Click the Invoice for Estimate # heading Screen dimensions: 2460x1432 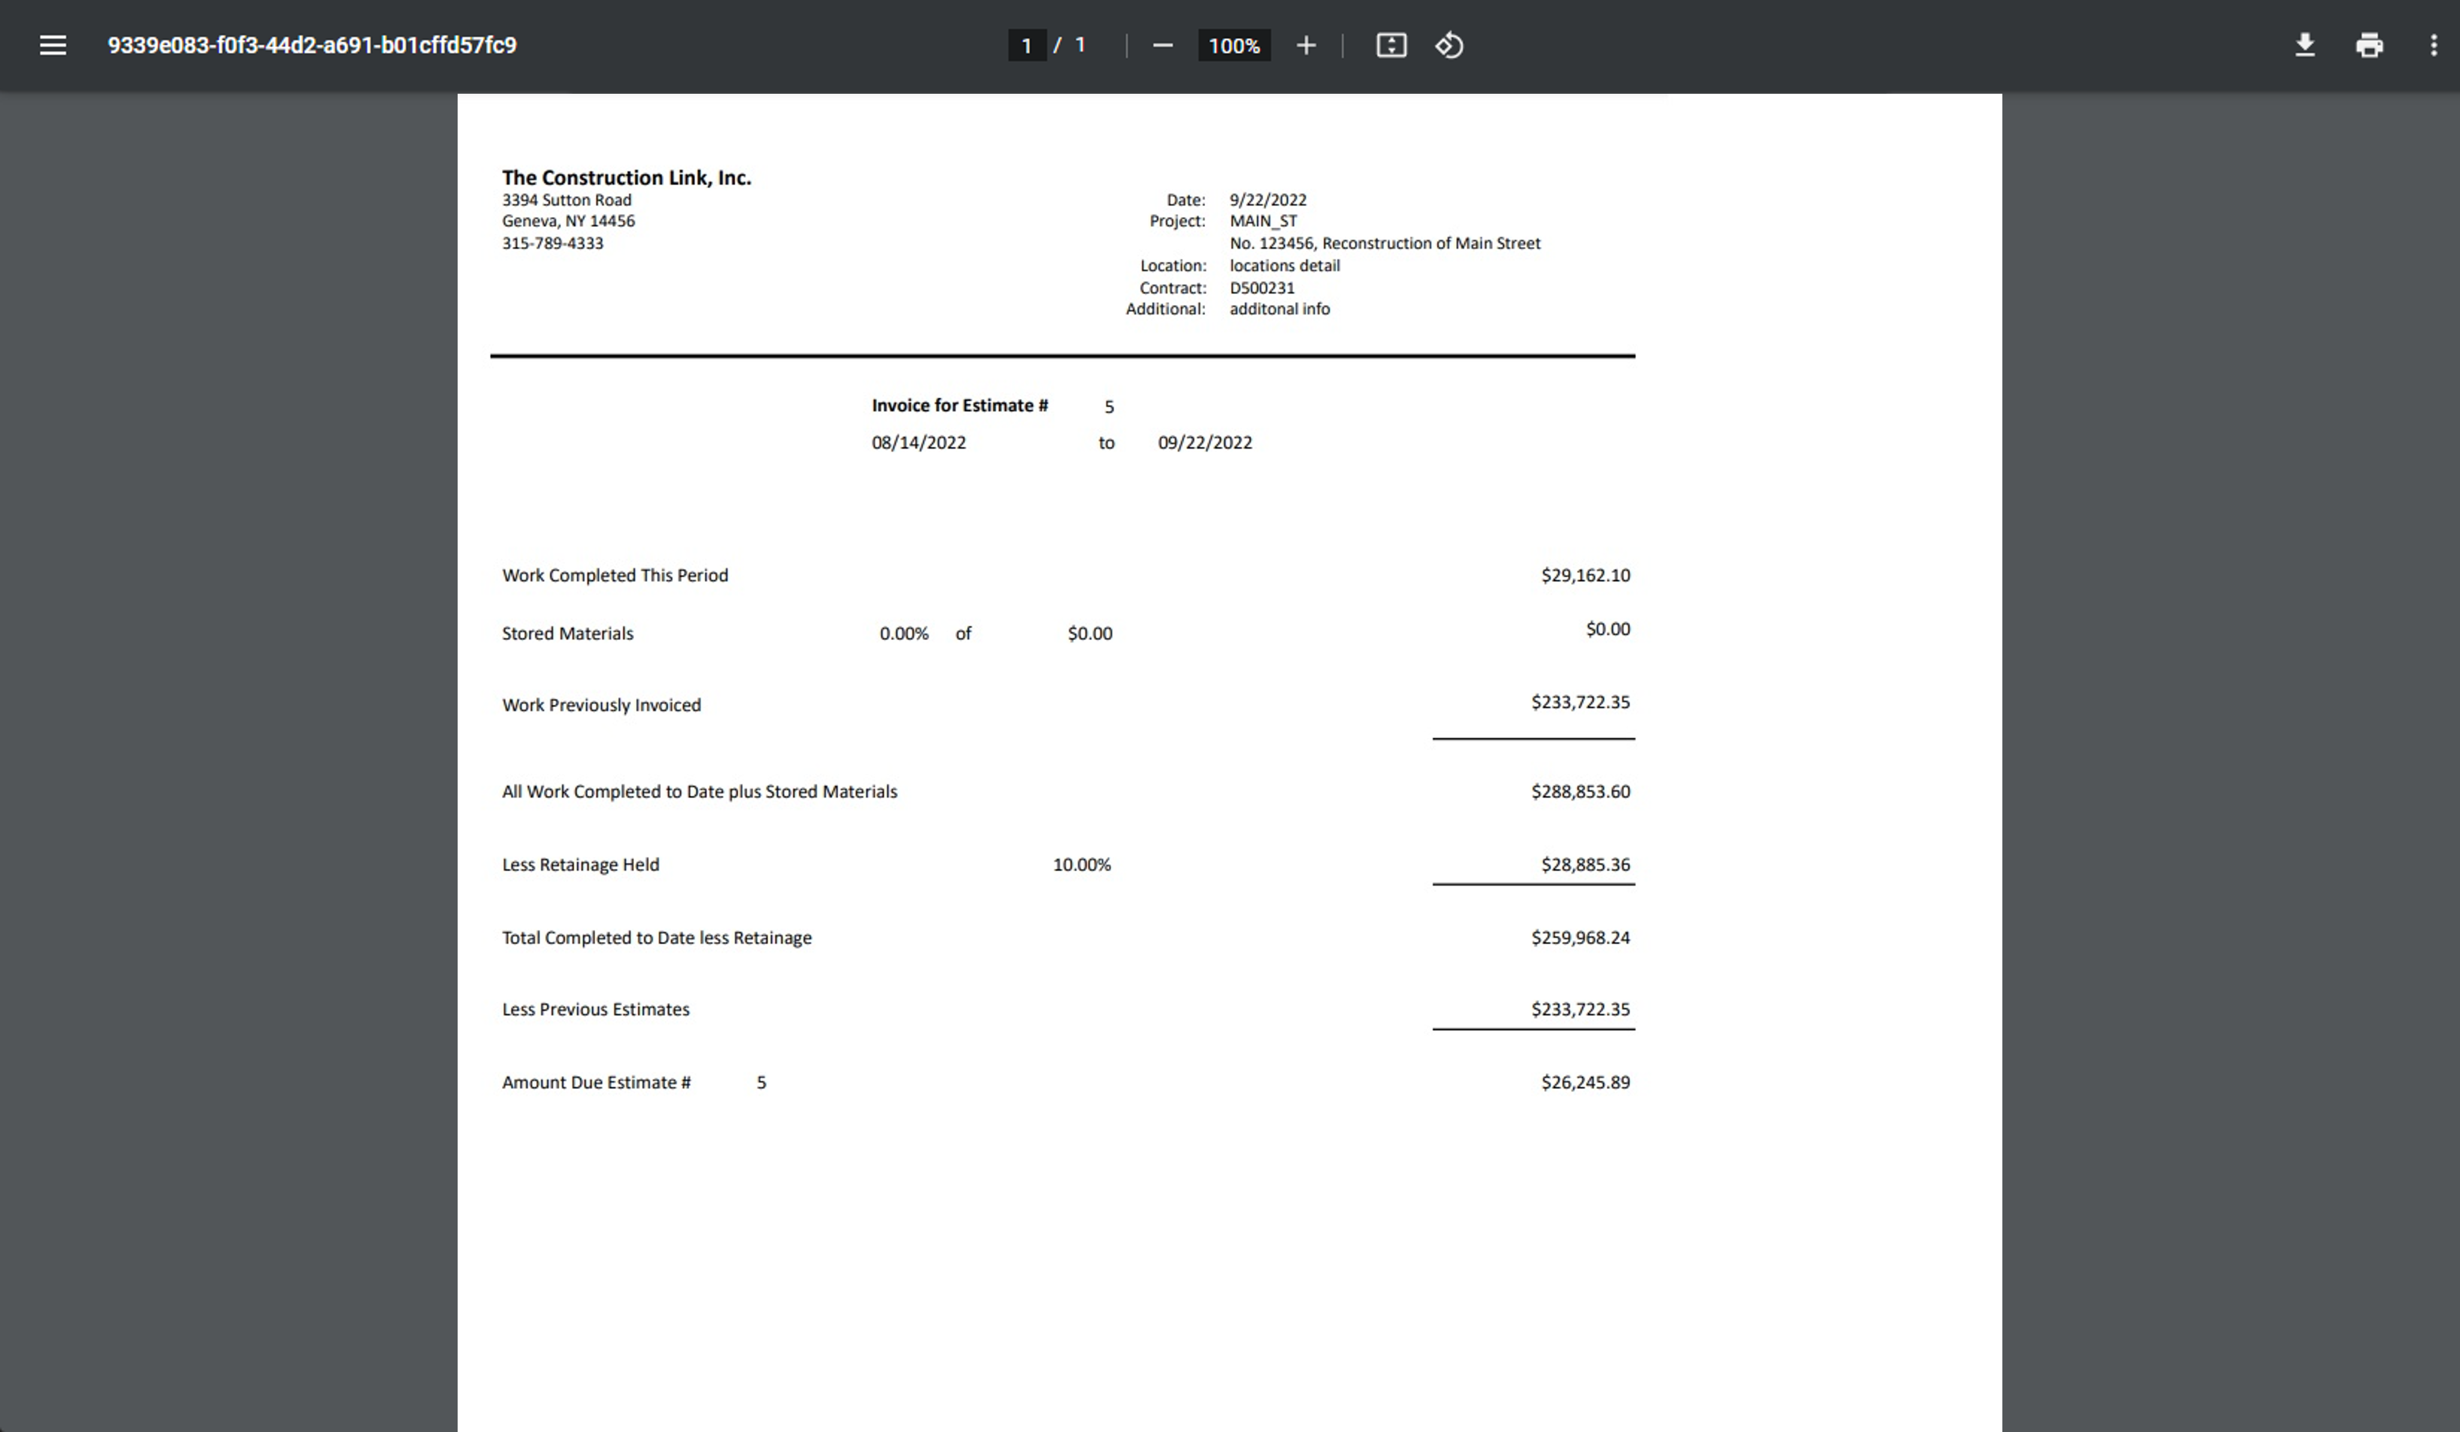click(959, 405)
